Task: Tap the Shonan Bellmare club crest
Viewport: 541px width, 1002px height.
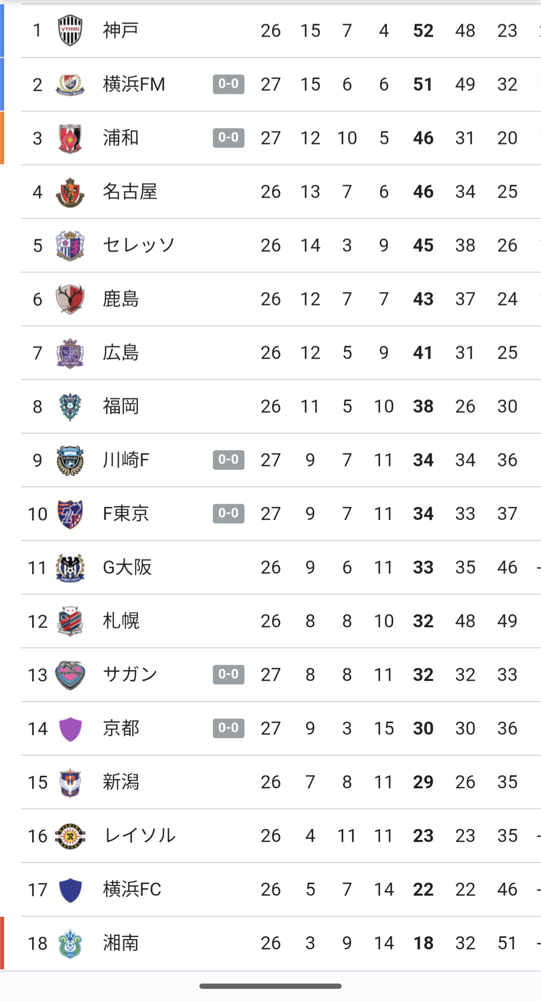Action: coord(70,943)
